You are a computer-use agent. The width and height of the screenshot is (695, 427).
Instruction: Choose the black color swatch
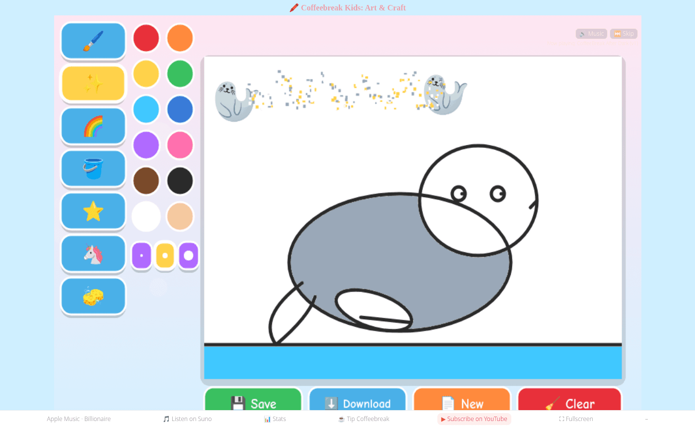180,181
